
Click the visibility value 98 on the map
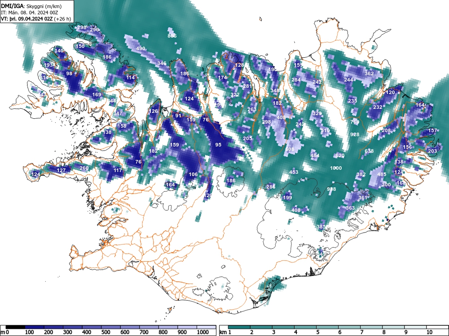tap(69, 73)
